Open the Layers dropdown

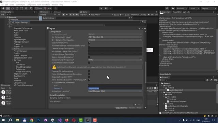[x=194, y=8]
